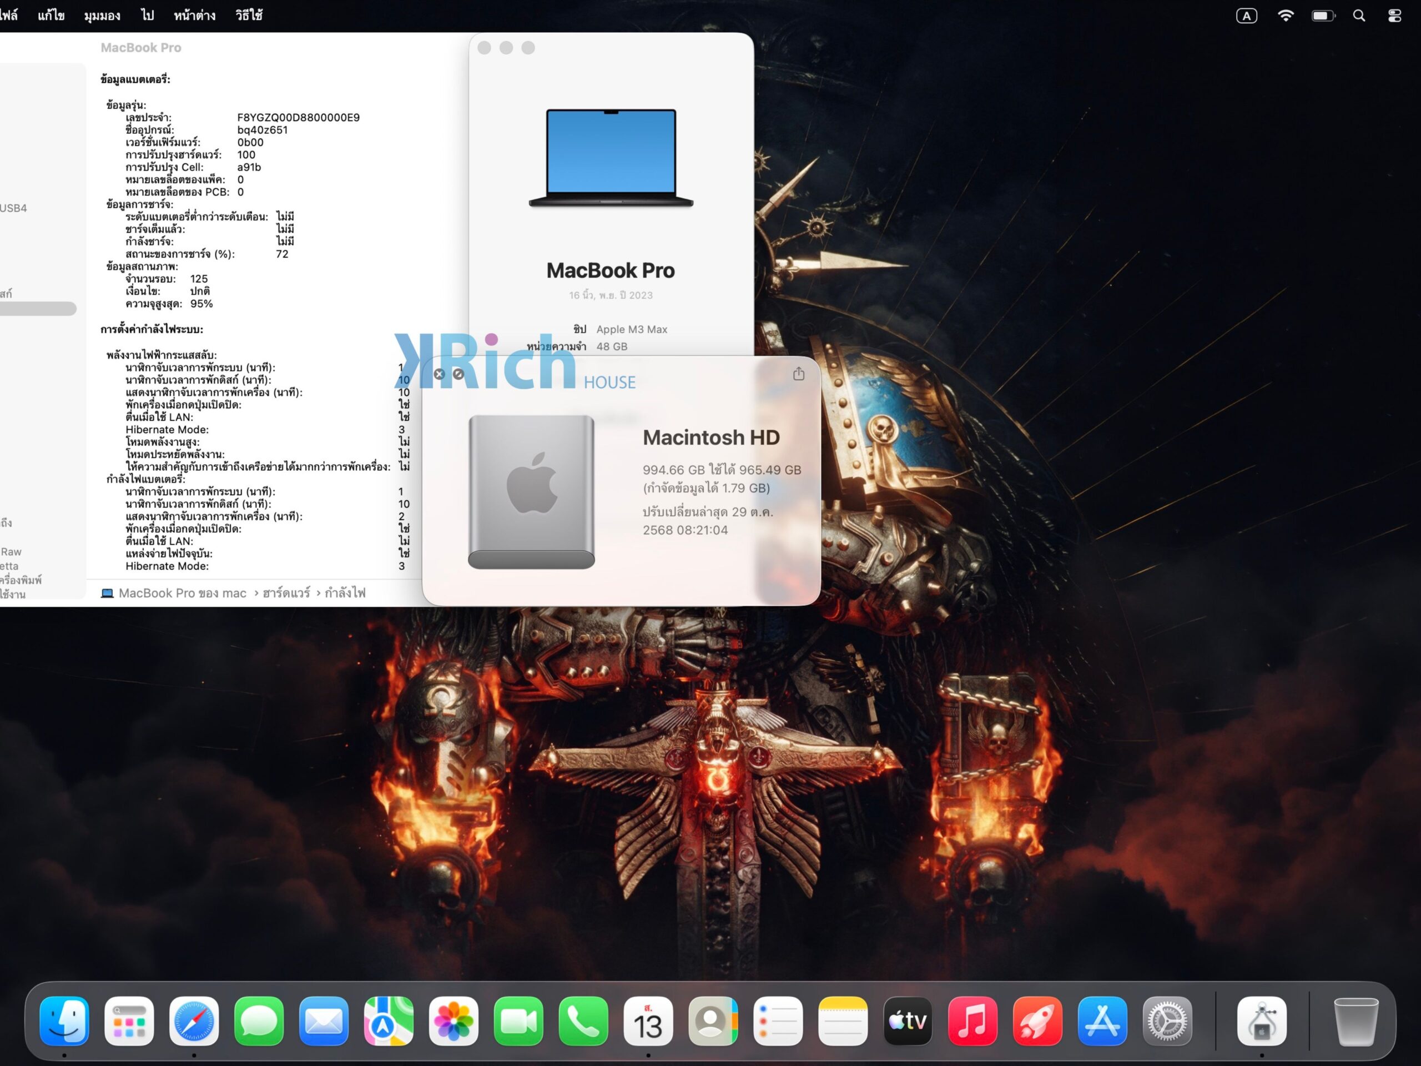The width and height of the screenshot is (1421, 1066).
Task: Open the วิธีใช้ menu
Action: click(x=249, y=16)
